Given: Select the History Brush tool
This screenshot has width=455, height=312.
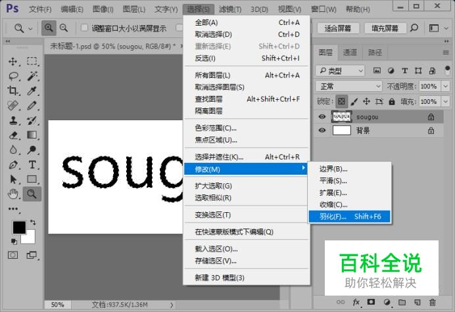Looking at the screenshot, I should pyautogui.click(x=32, y=120).
